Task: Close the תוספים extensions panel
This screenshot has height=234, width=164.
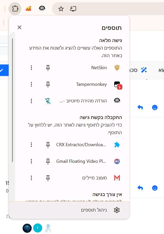Action: tap(20, 27)
